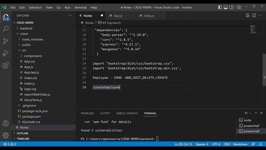Open the Run menu
The image size is (266, 150).
pyautogui.click(x=67, y=7)
